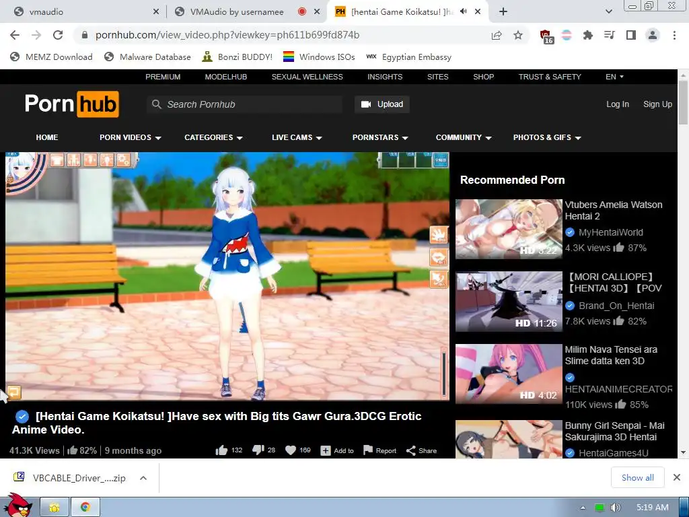Open MODELHUB in the top bar
The height and width of the screenshot is (517, 689).
(226, 77)
